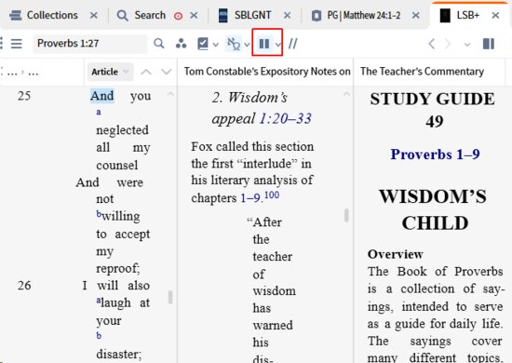This screenshot has height=363, width=512.
Task: Click the 2. Wisdom's appeal heading
Action: pyautogui.click(x=262, y=108)
